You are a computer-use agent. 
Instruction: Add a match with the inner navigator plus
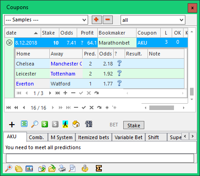click(65, 93)
